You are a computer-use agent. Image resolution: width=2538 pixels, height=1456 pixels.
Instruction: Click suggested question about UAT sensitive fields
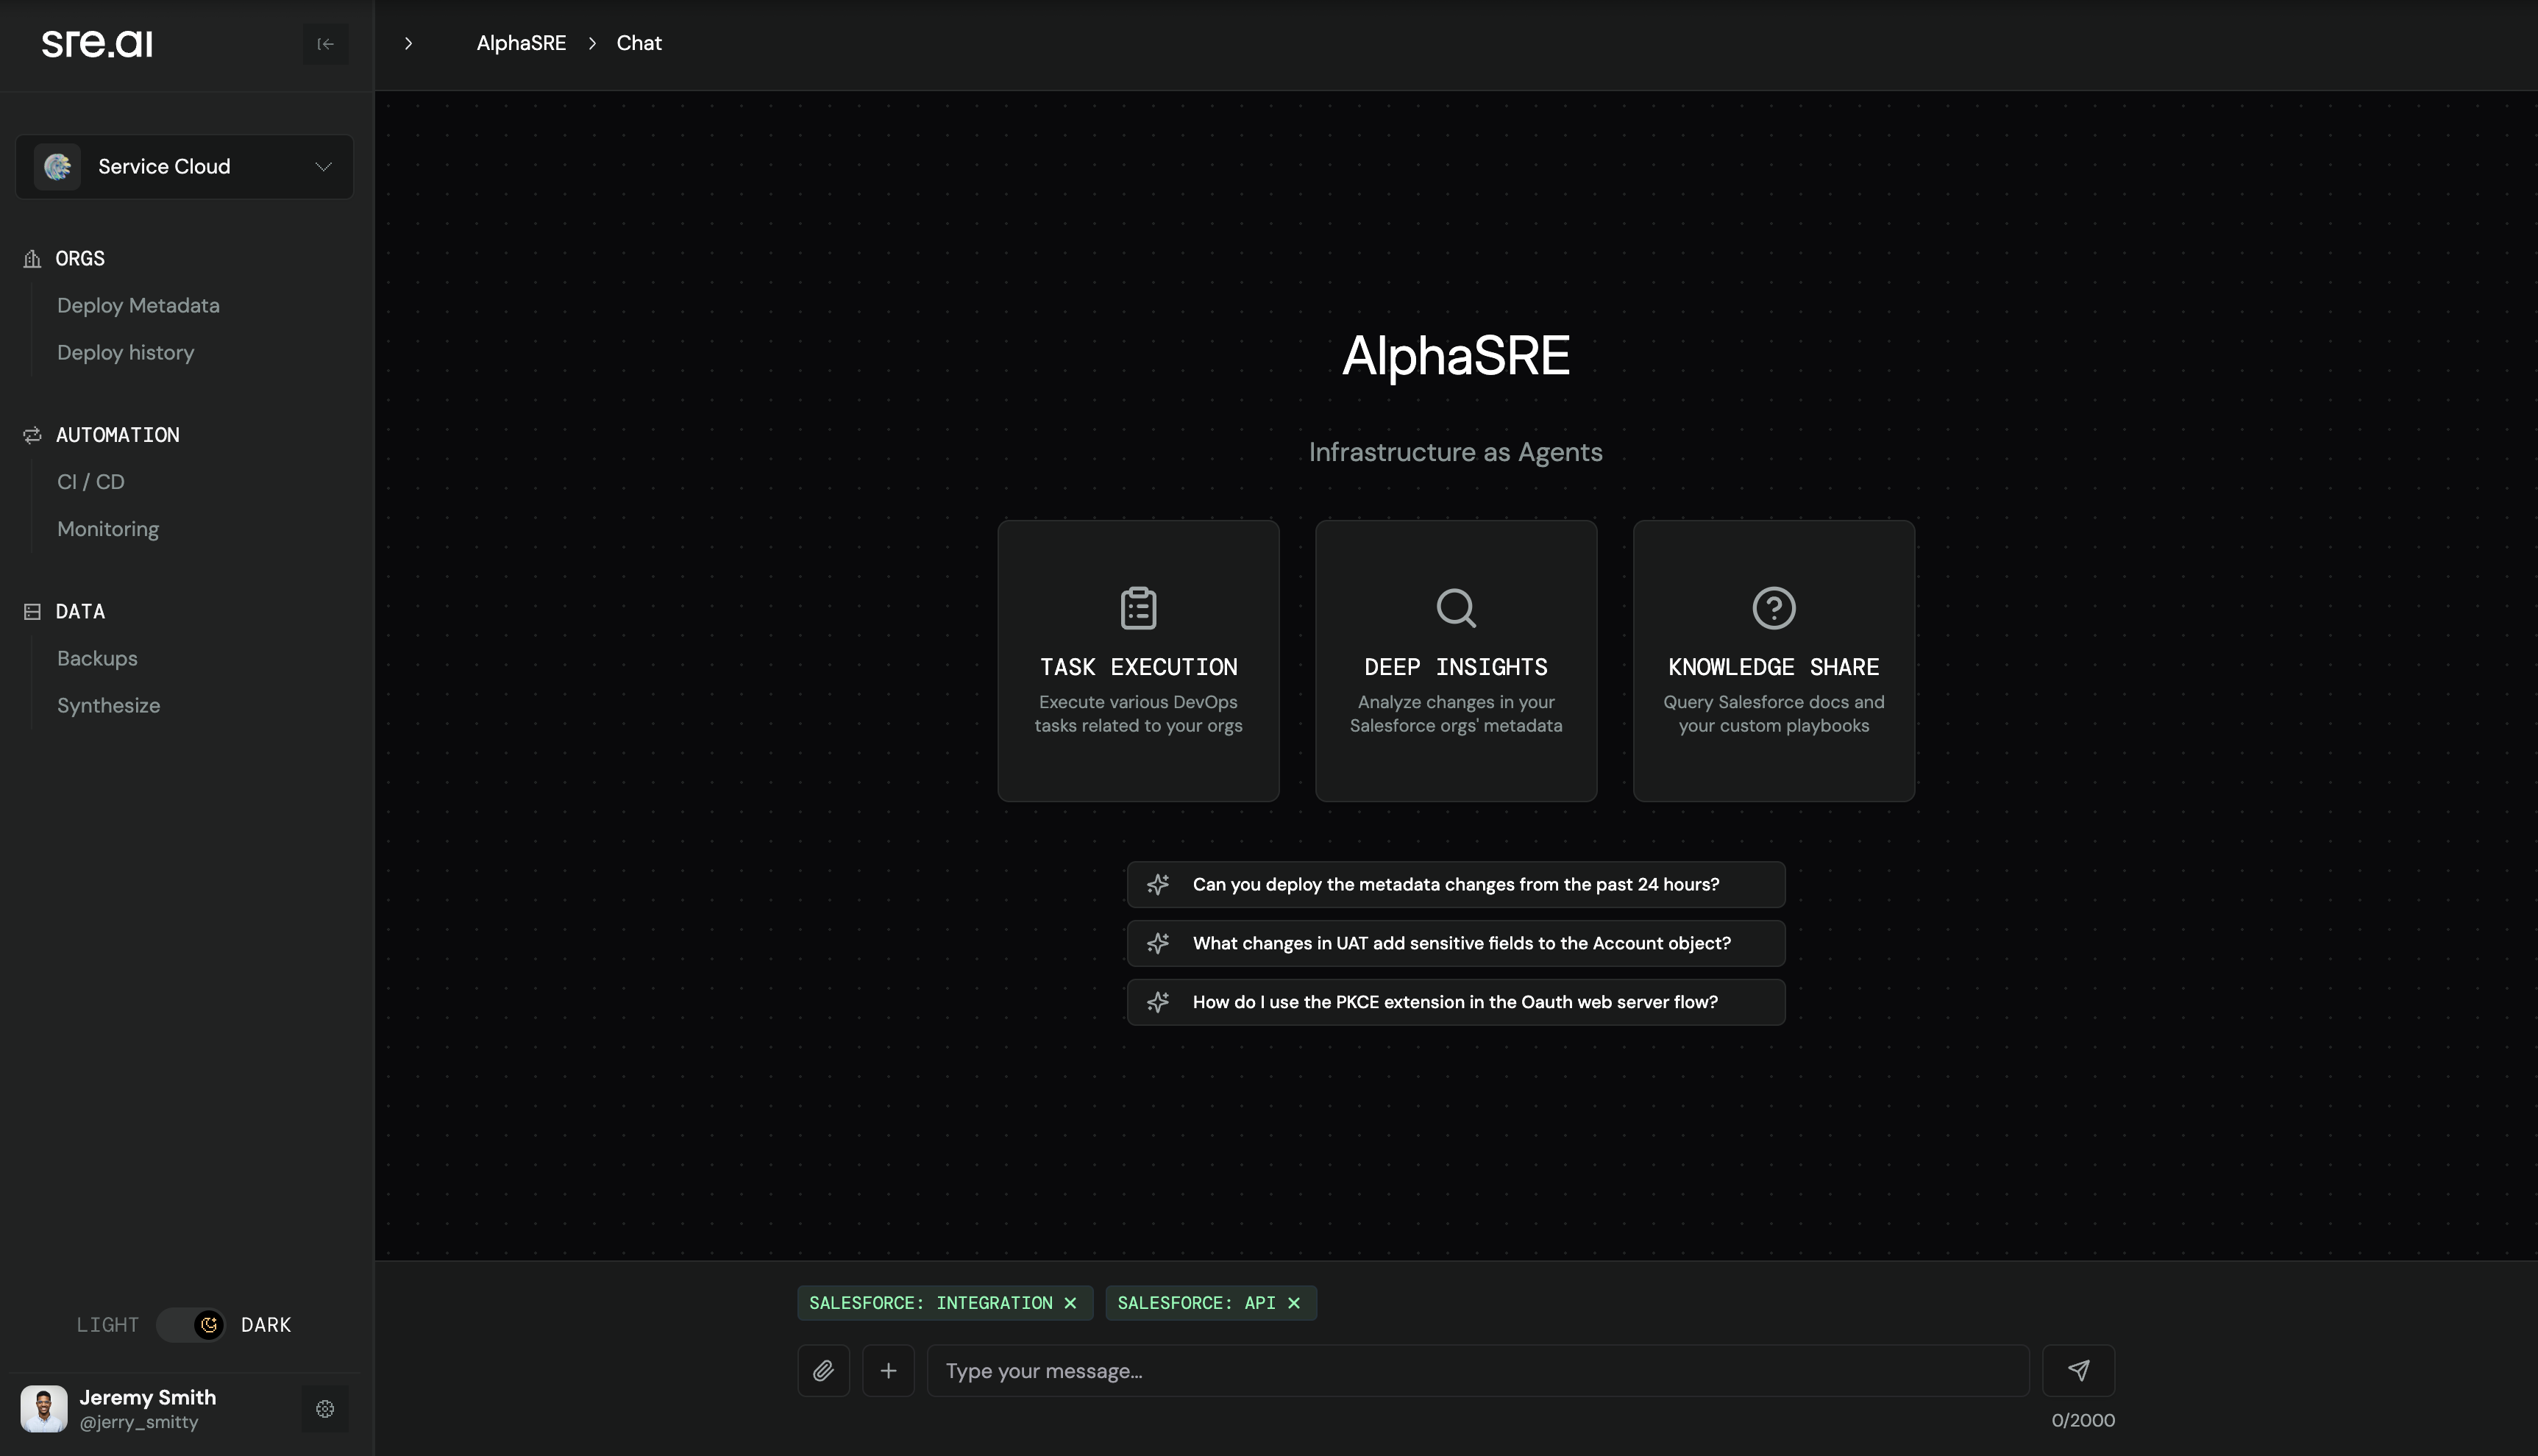click(1456, 942)
